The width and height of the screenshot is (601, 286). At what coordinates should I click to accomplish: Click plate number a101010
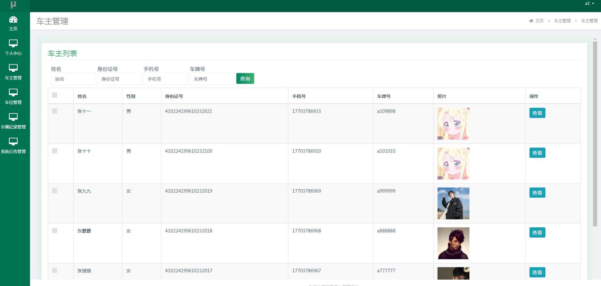386,151
